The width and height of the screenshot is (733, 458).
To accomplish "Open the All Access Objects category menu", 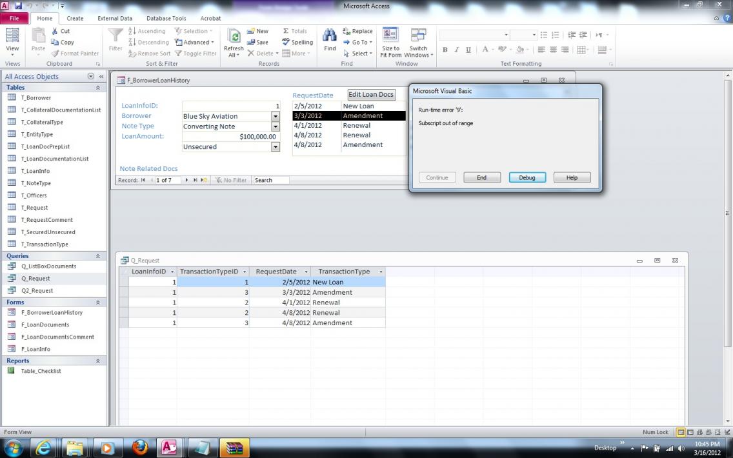I will [x=91, y=77].
